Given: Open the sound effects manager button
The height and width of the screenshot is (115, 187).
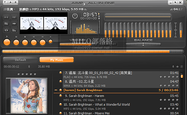Looking at the screenshot, I should 14,17.
